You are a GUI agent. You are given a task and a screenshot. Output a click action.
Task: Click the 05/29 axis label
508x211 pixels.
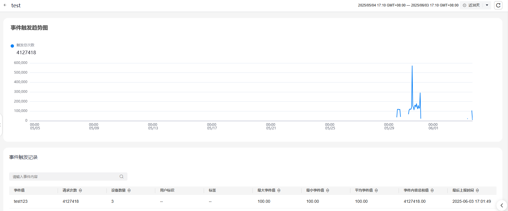(x=389, y=128)
